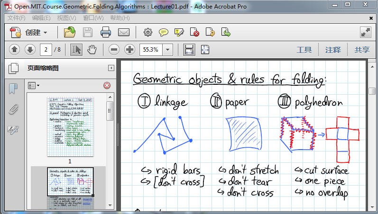Click the Save floppy disk icon
The height and width of the screenshot is (214, 378).
pos(88,32)
